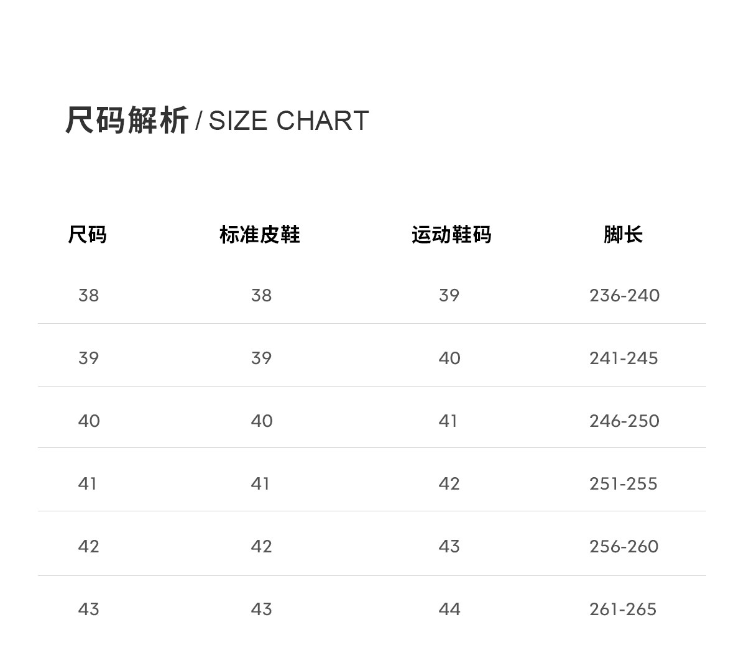Select the 251-255 foot length cell
This screenshot has width=746, height=658.
point(624,484)
